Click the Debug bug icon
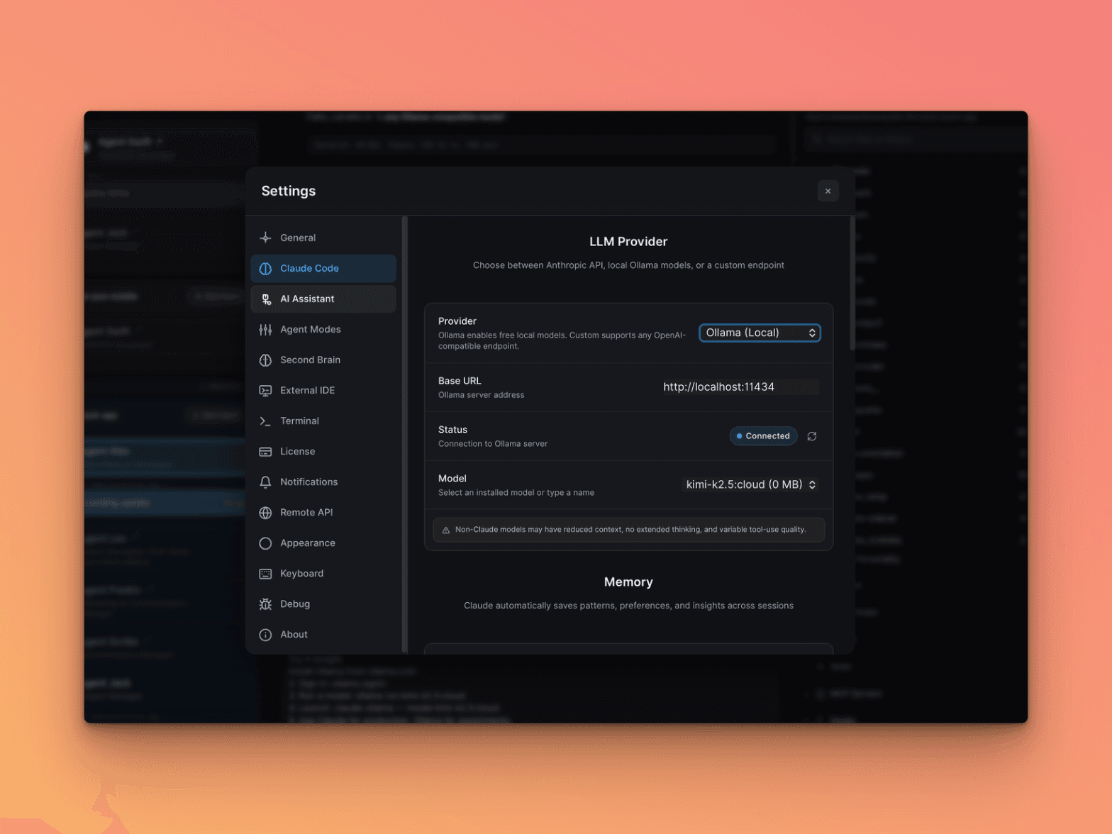This screenshot has height=834, width=1112. click(265, 604)
